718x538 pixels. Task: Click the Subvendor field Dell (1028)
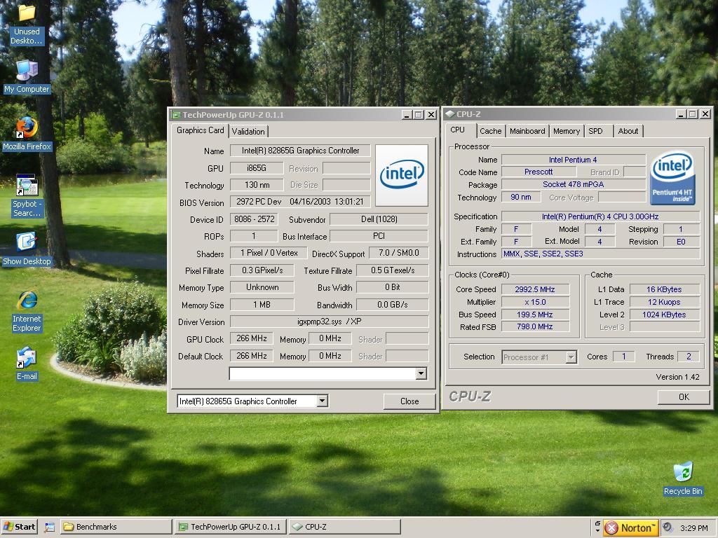click(x=379, y=219)
